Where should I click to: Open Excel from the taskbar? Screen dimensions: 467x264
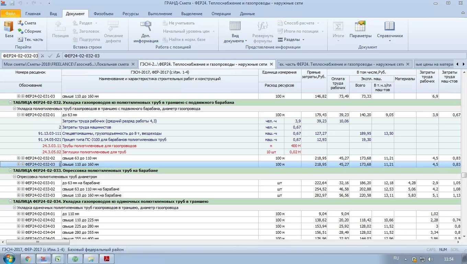pos(59,259)
